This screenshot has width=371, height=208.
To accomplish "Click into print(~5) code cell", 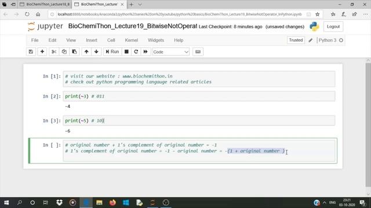I will (x=199, y=121).
